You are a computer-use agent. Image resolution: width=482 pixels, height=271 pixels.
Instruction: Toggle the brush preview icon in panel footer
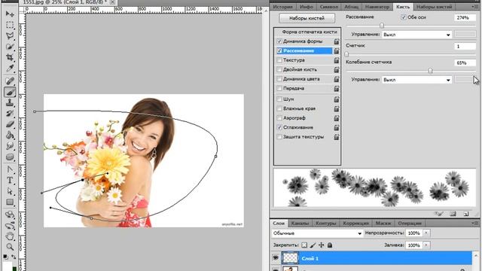pos(438,214)
